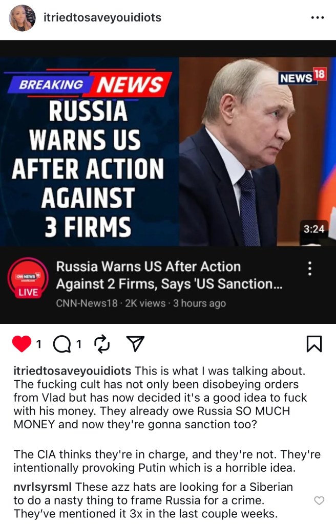Tap CNN-News18 channel LIVE avatar
The height and width of the screenshot is (524, 336).
pyautogui.click(x=28, y=278)
